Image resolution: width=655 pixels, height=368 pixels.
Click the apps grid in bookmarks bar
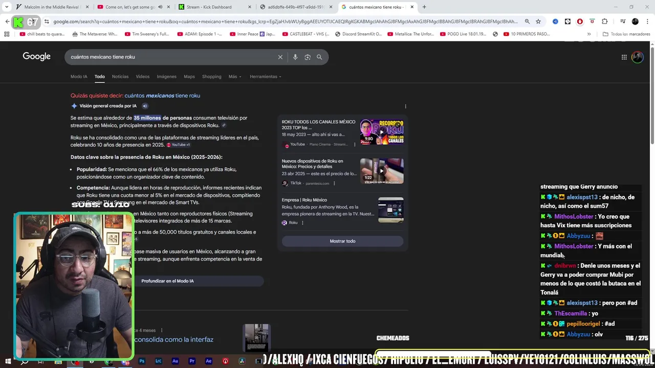pyautogui.click(x=7, y=34)
